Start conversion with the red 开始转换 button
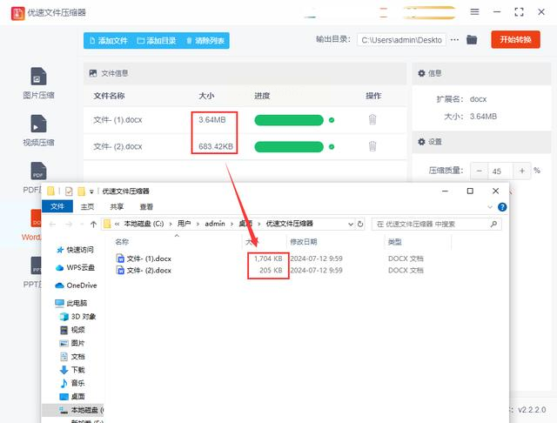557x423 pixels. [515, 39]
